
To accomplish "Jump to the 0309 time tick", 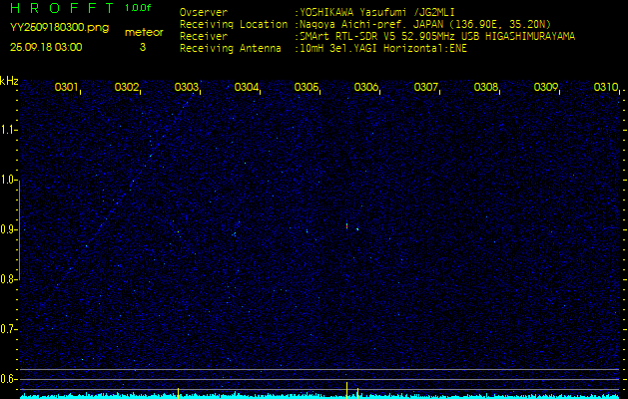I will 546,88.
